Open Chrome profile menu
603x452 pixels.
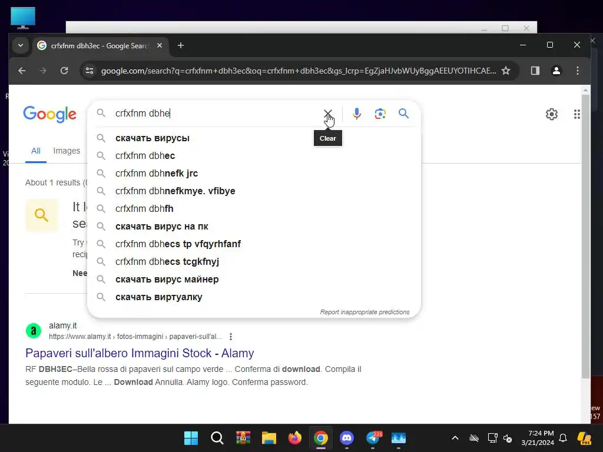(556, 71)
